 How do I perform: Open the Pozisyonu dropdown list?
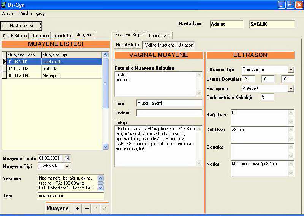291,89
